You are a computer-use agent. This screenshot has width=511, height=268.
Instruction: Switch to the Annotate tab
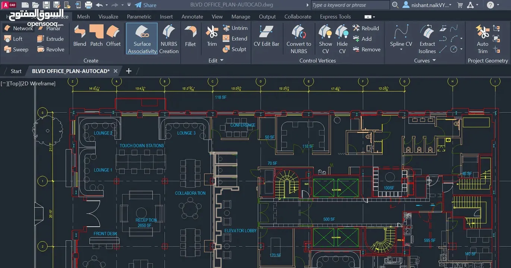click(192, 17)
